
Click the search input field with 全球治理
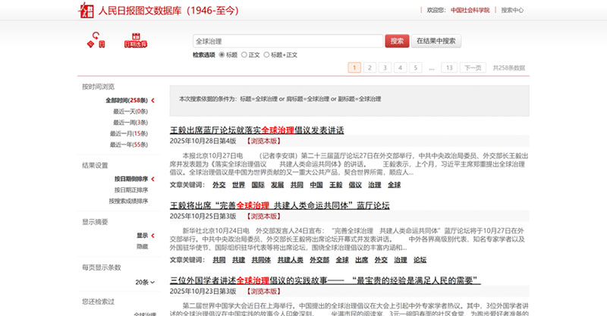click(287, 41)
